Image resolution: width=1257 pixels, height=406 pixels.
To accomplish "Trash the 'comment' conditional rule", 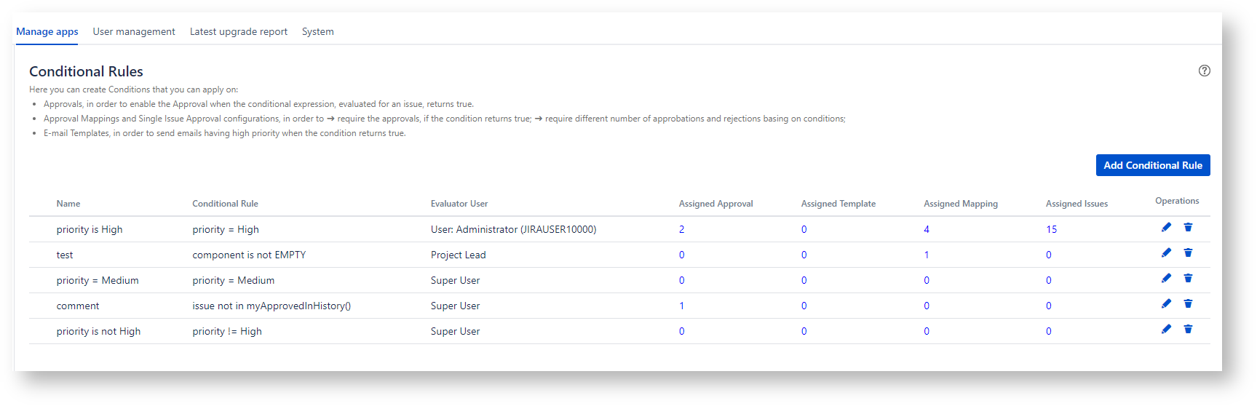I will tap(1188, 304).
